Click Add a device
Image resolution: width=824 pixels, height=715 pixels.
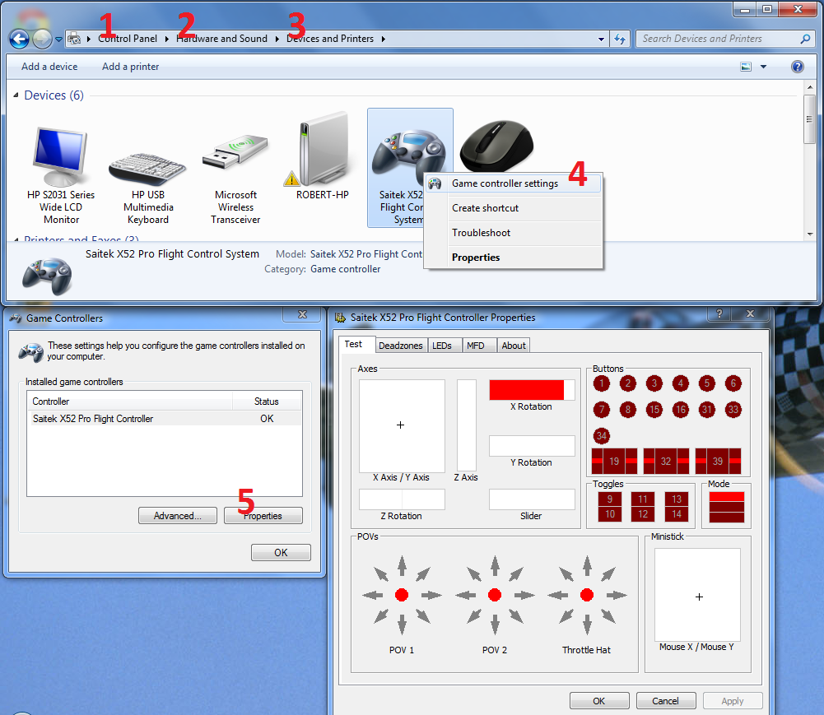pyautogui.click(x=49, y=67)
